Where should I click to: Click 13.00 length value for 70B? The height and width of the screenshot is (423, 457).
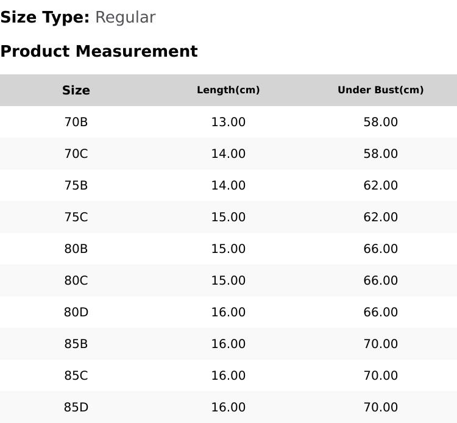(x=228, y=122)
